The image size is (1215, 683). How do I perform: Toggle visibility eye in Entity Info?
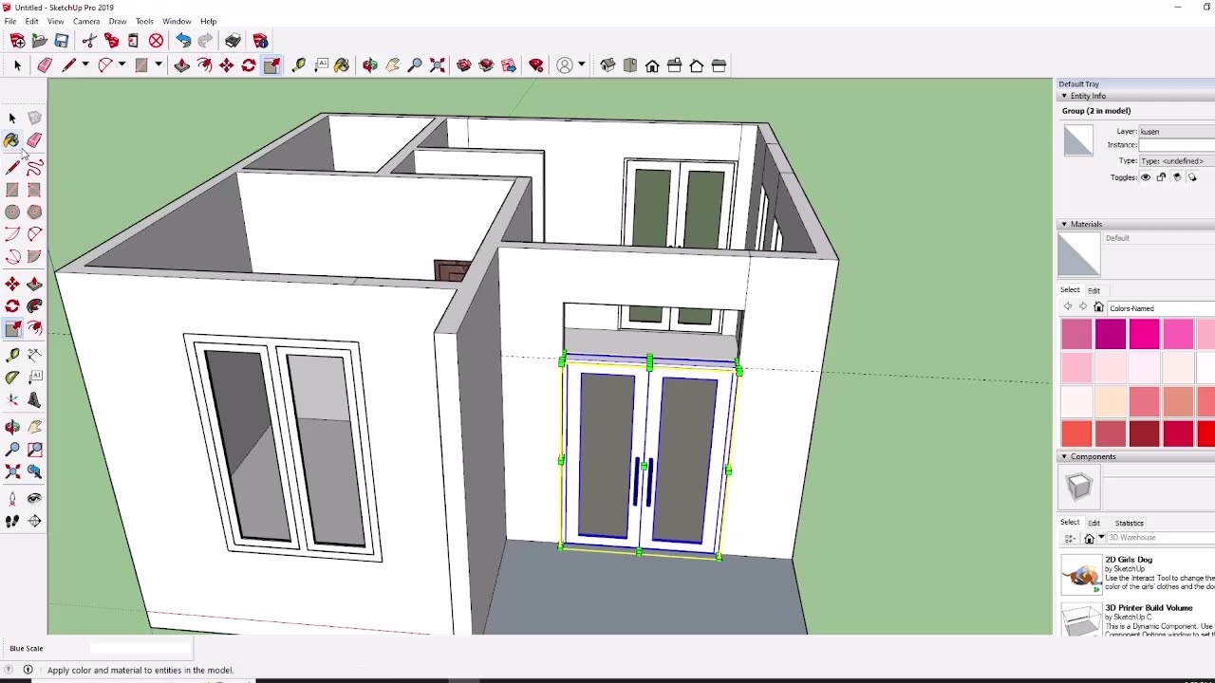(x=1146, y=177)
